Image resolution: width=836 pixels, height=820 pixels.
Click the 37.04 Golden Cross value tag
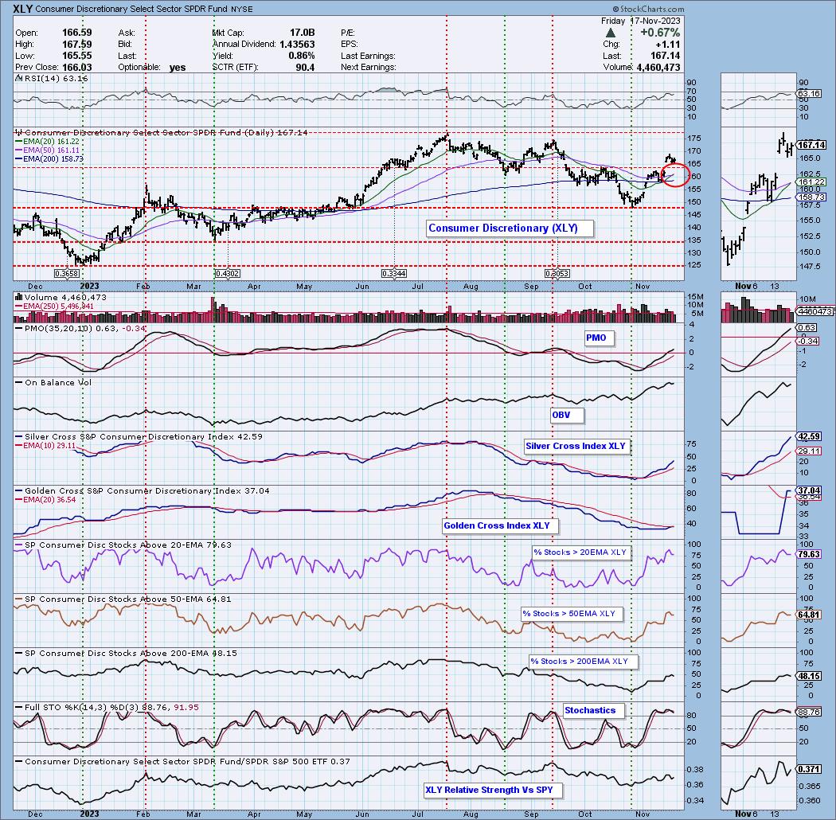(x=809, y=490)
